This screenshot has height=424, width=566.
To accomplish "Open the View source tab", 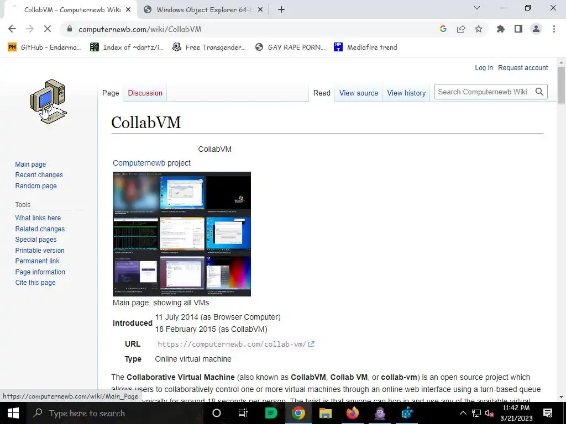I will [x=358, y=93].
